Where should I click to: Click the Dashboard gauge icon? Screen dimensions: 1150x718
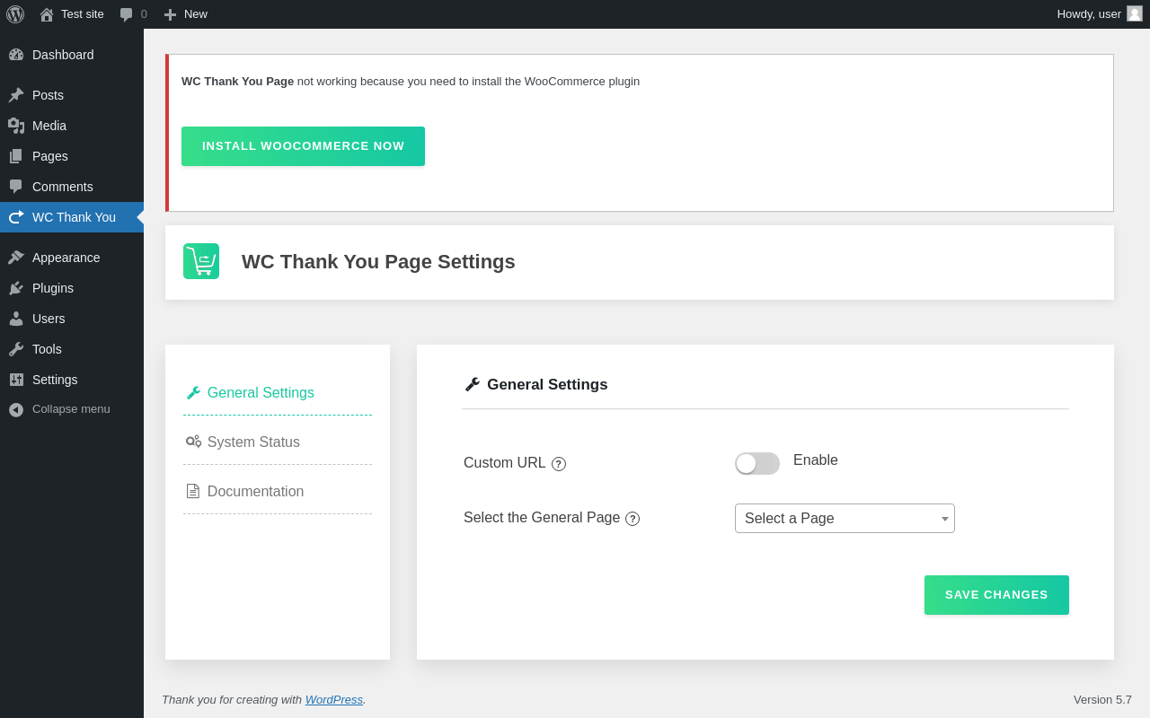point(16,55)
